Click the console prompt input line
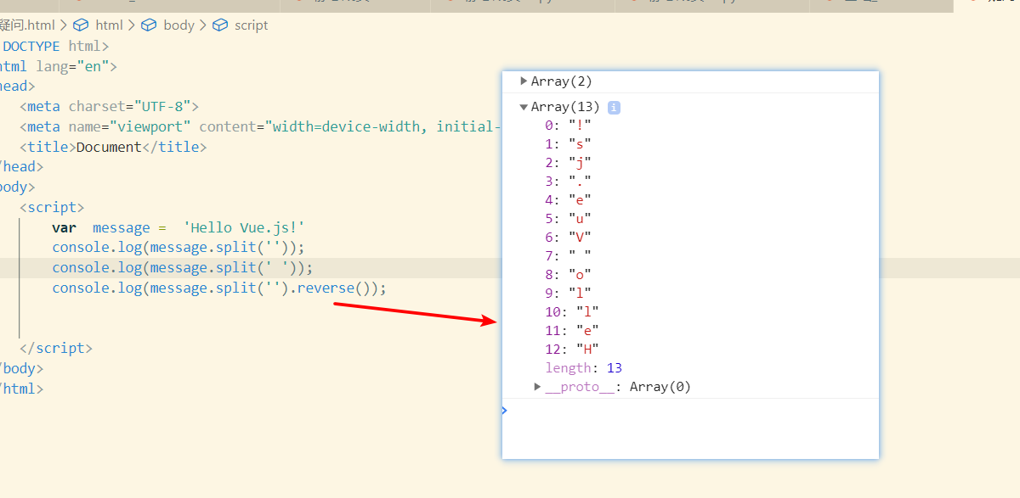1020x498 pixels. pyautogui.click(x=690, y=411)
